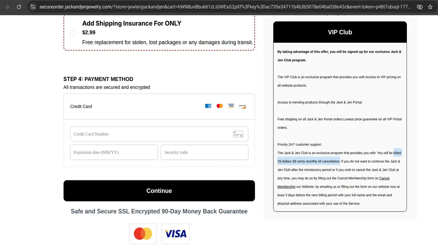Focus the Credit Card Number field
The width and height of the screenshot is (438, 246).
pyautogui.click(x=151, y=134)
